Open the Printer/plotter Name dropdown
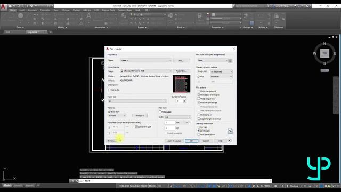Screen dimensions: 341x192 pyautogui.click(x=145, y=71)
